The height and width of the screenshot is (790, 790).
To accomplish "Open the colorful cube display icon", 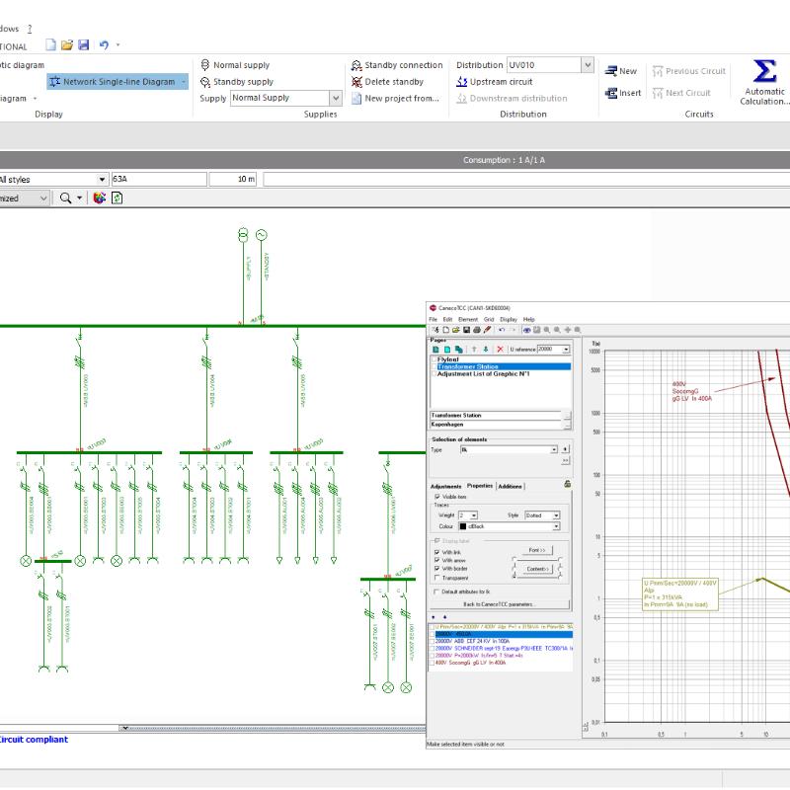I will (100, 198).
